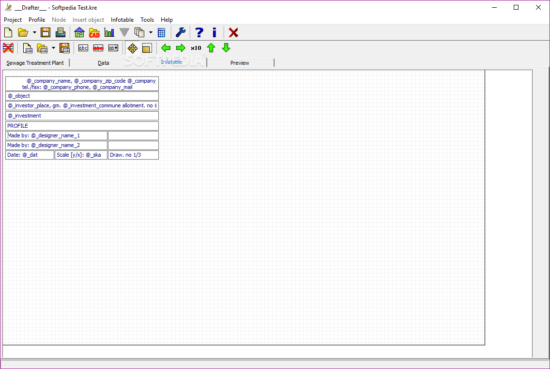Expand the open project dropdown arrow
This screenshot has width=550, height=369.
tap(34, 32)
